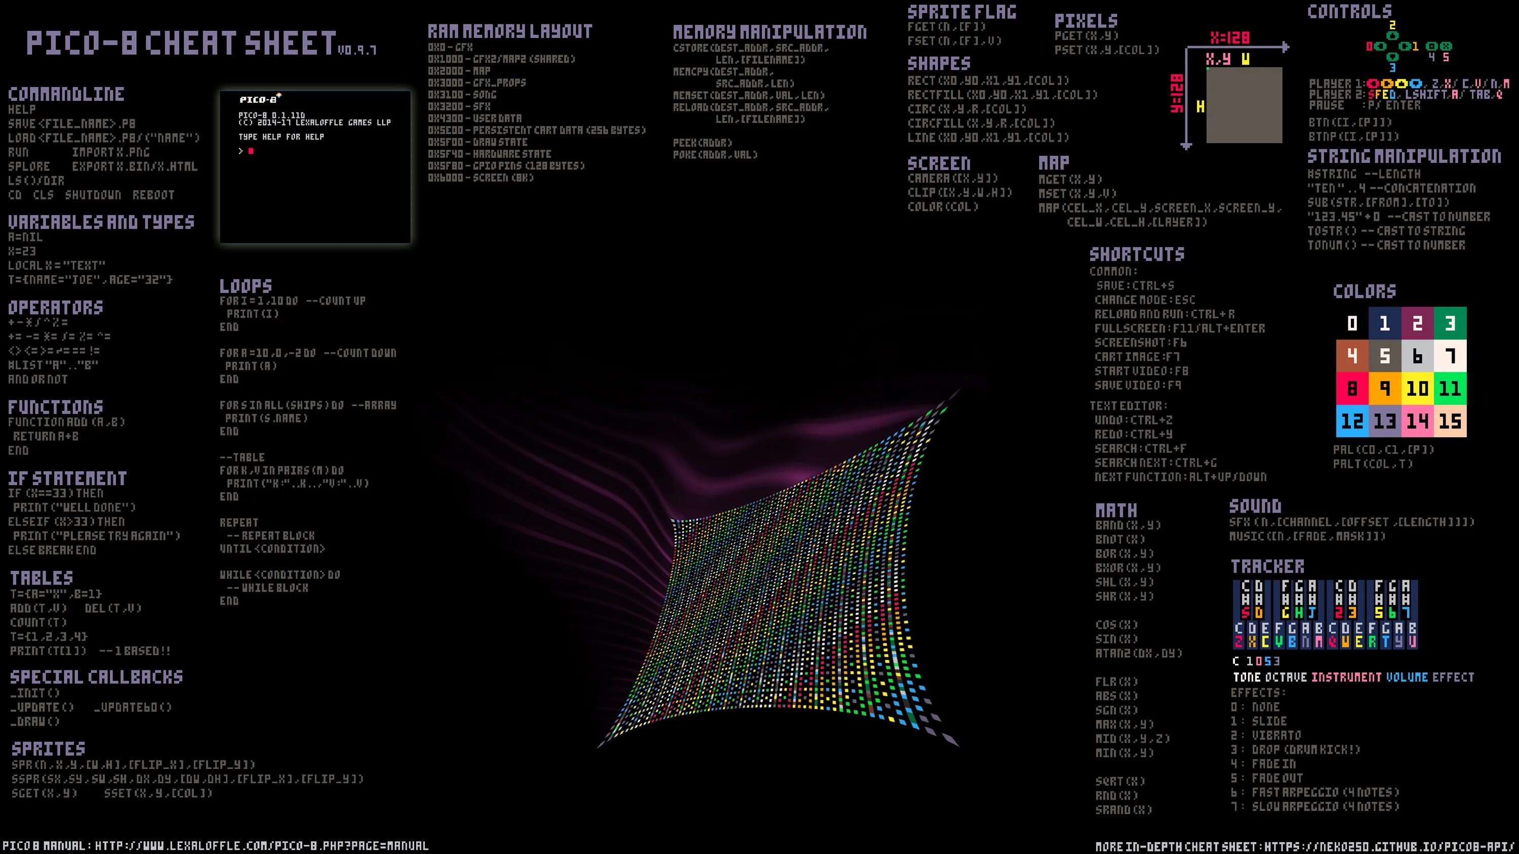Screen dimensions: 1519x854
Task: Click the green O button icon above 4
Action: [1432, 47]
